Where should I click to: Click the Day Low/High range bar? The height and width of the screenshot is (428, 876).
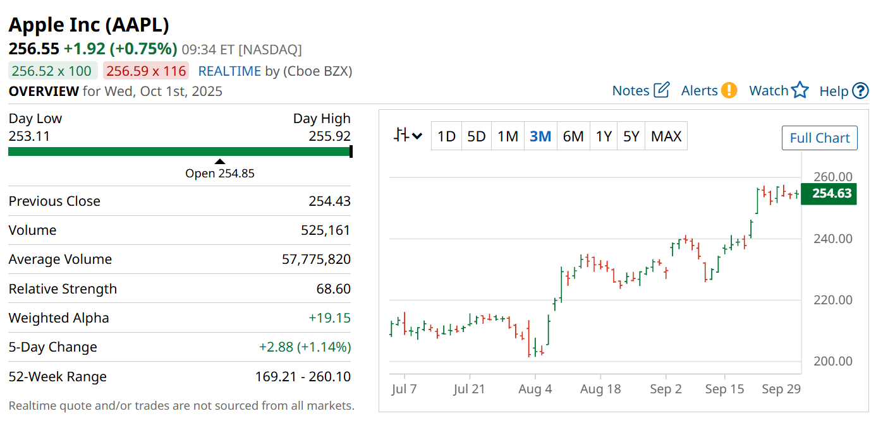[179, 152]
